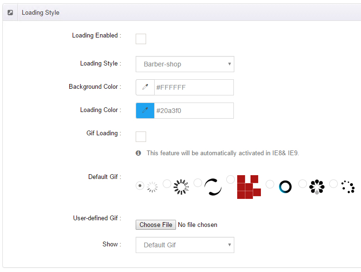Click the curved arrows loading gif preview
The height and width of the screenshot is (272, 361).
point(213,187)
